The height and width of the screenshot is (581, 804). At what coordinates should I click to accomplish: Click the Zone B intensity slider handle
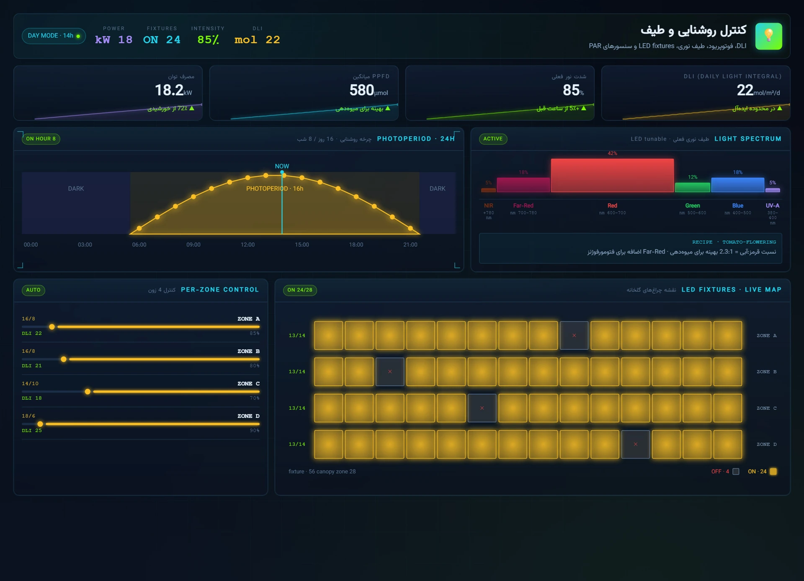pos(64,359)
